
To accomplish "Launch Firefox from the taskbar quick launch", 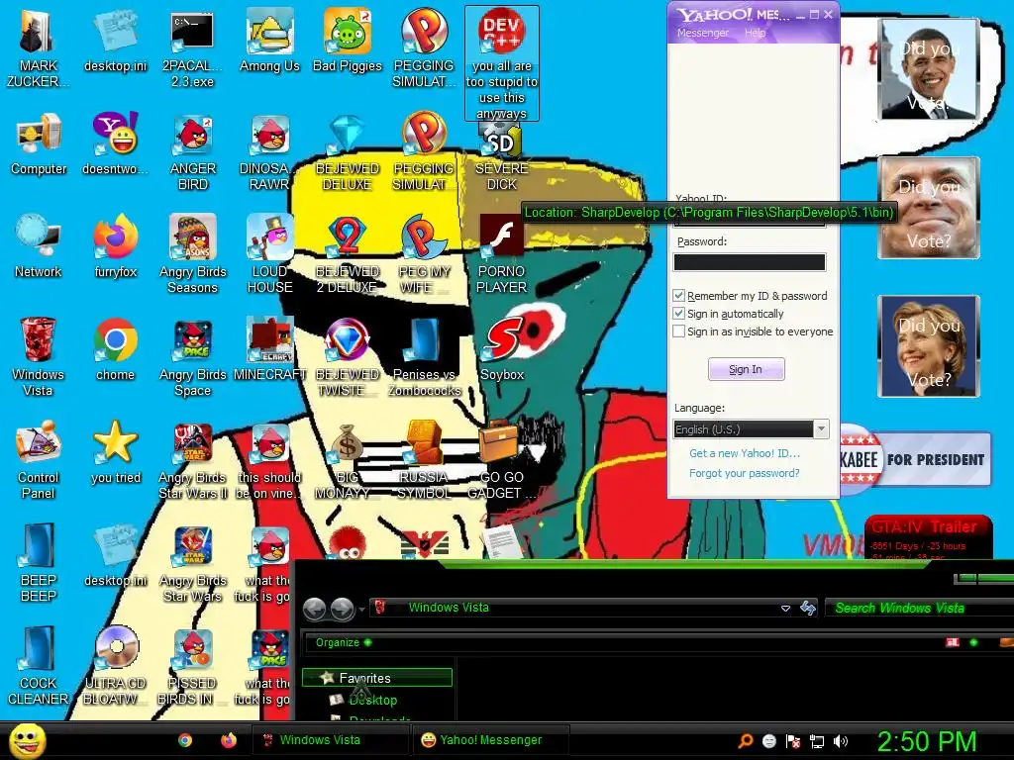I will [229, 740].
